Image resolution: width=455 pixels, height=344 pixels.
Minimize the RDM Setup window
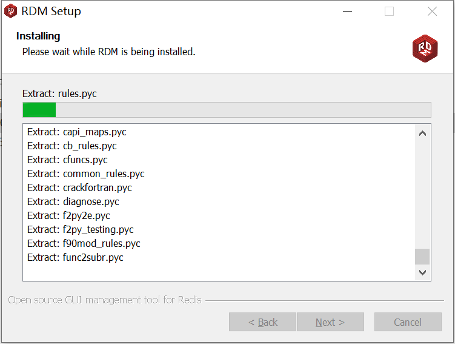[347, 12]
